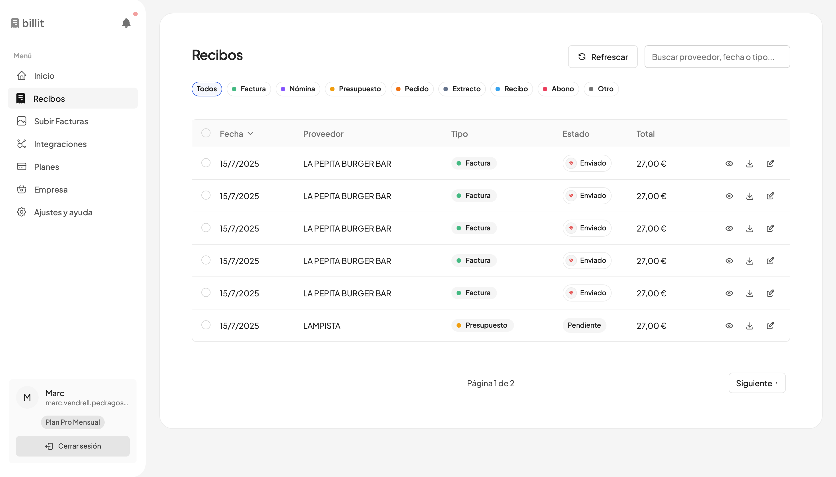Filter receipts by Factura

[249, 89]
